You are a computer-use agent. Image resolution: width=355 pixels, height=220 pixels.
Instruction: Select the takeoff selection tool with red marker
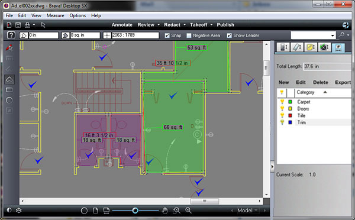9,48
